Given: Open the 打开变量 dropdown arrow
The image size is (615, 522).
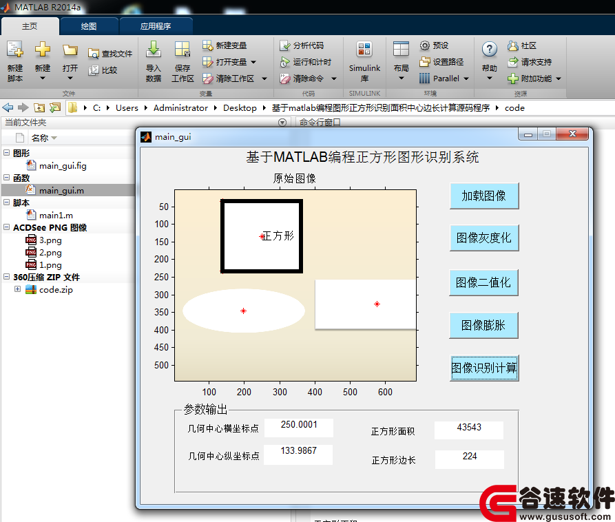Looking at the screenshot, I should (x=253, y=62).
